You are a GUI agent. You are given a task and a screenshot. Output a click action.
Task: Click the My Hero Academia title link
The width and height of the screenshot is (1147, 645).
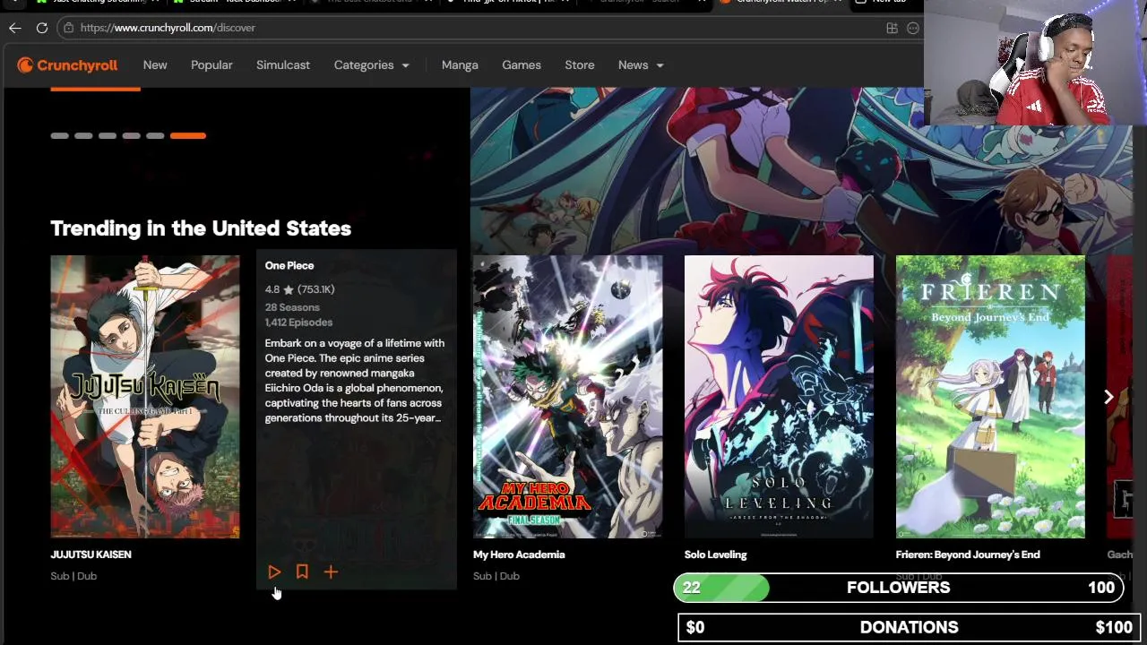point(519,555)
